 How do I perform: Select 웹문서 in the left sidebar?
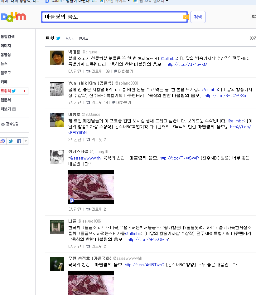click(x=6, y=100)
